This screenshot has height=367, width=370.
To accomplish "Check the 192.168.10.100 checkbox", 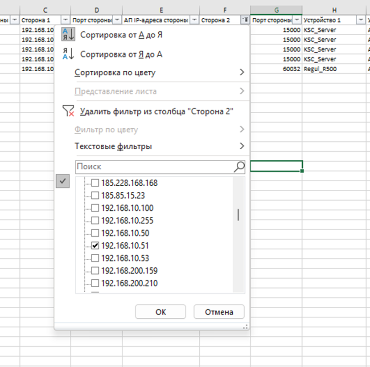I will click(95, 208).
